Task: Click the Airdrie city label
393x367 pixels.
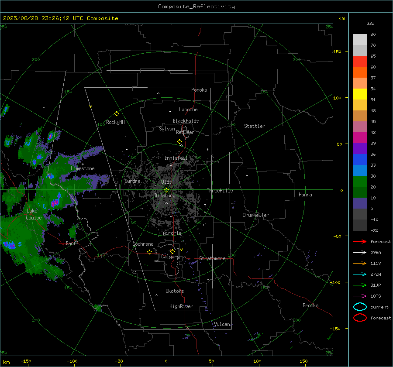Action: (x=172, y=233)
